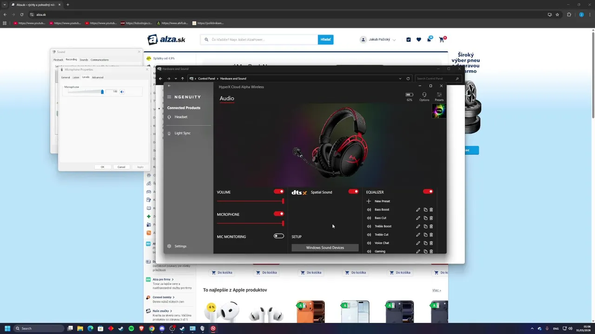The width and height of the screenshot is (595, 334).
Task: Click OK in Microphone Properties
Action: [x=102, y=167]
